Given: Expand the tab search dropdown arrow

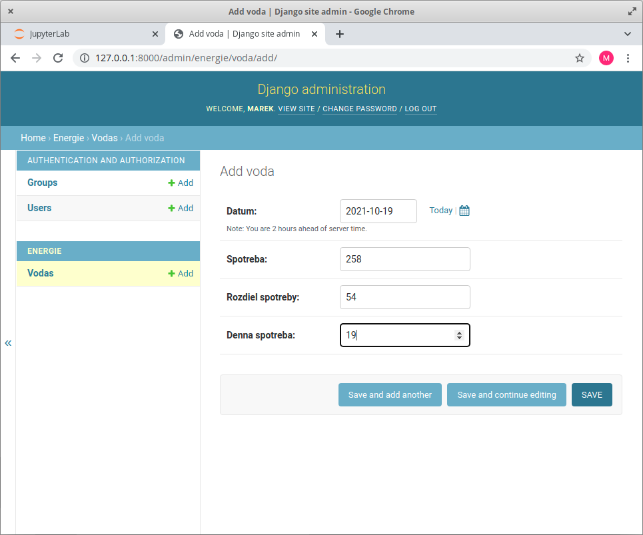Looking at the screenshot, I should tap(627, 34).
